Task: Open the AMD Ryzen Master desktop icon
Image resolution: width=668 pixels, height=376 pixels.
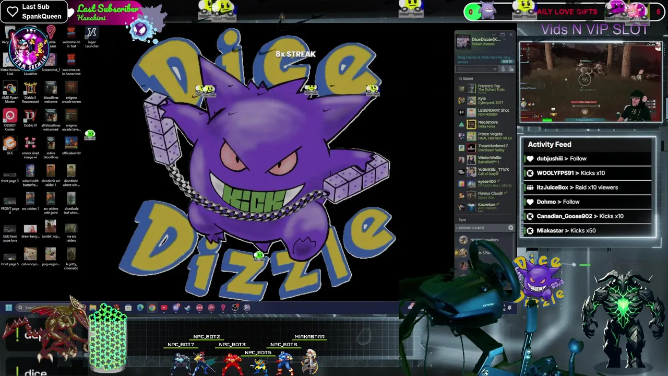Action: point(10,92)
